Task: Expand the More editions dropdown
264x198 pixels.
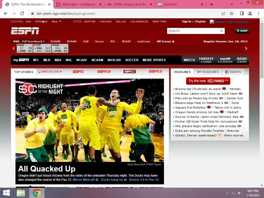Action: pyautogui.click(x=56, y=22)
